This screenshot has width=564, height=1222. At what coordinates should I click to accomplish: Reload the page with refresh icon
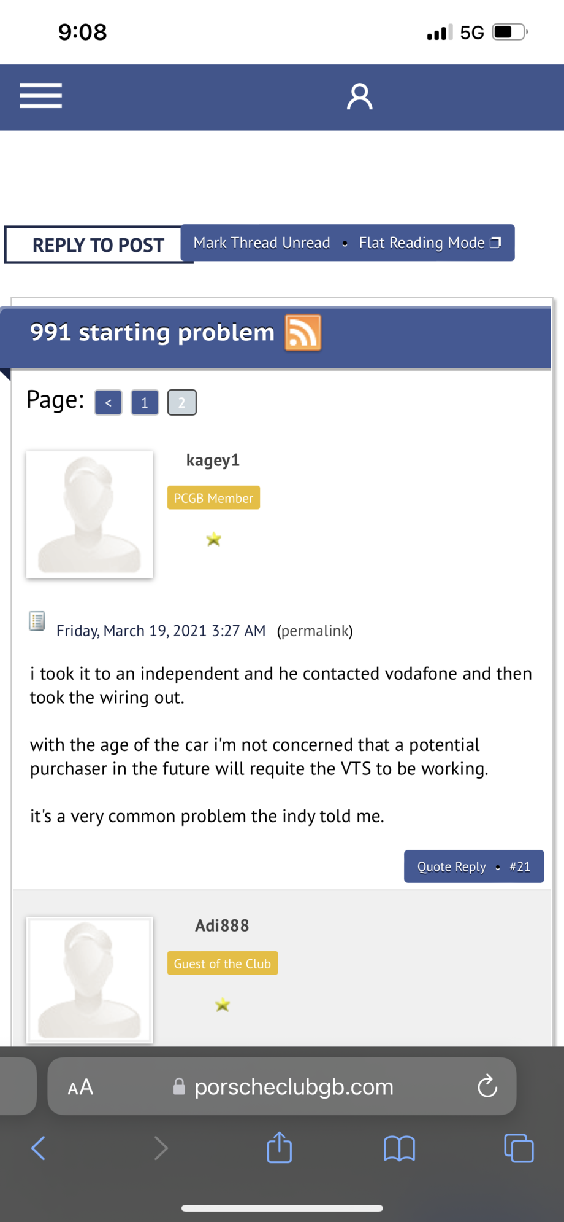click(487, 1086)
